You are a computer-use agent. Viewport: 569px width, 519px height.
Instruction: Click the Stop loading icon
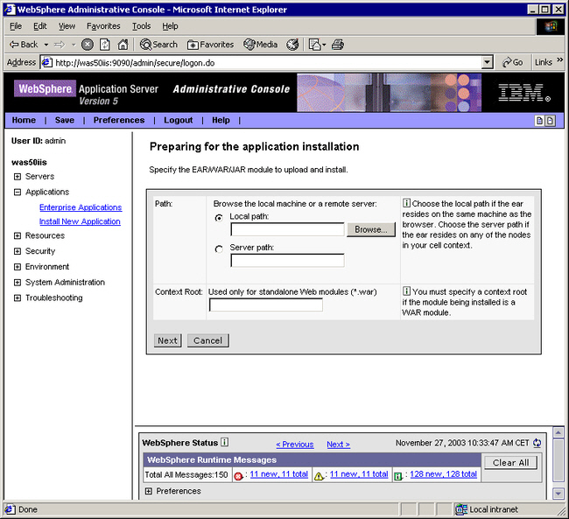87,45
